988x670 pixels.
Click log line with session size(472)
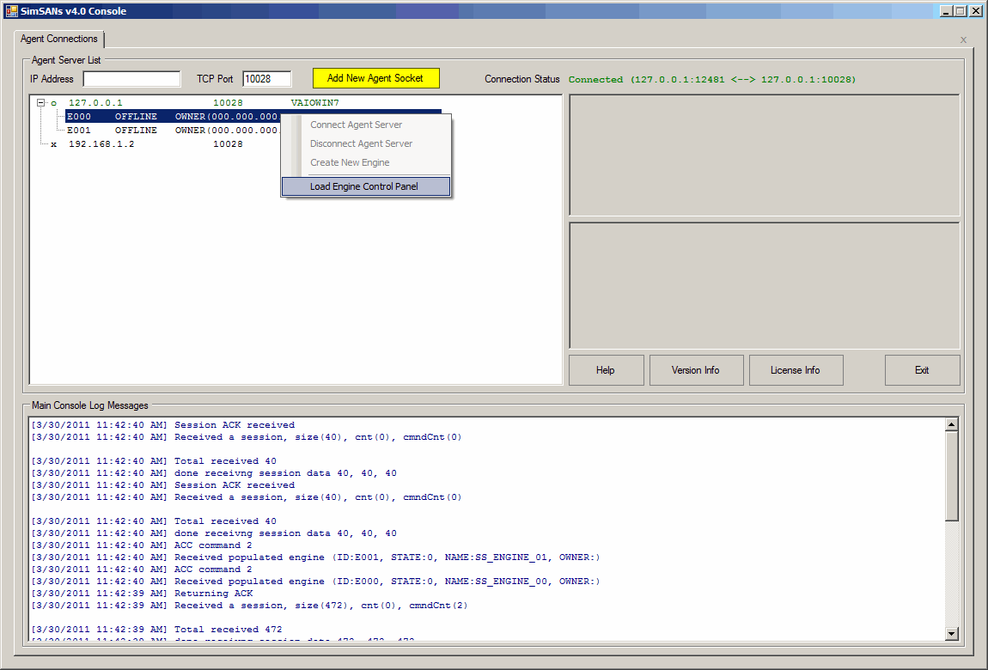[249, 605]
